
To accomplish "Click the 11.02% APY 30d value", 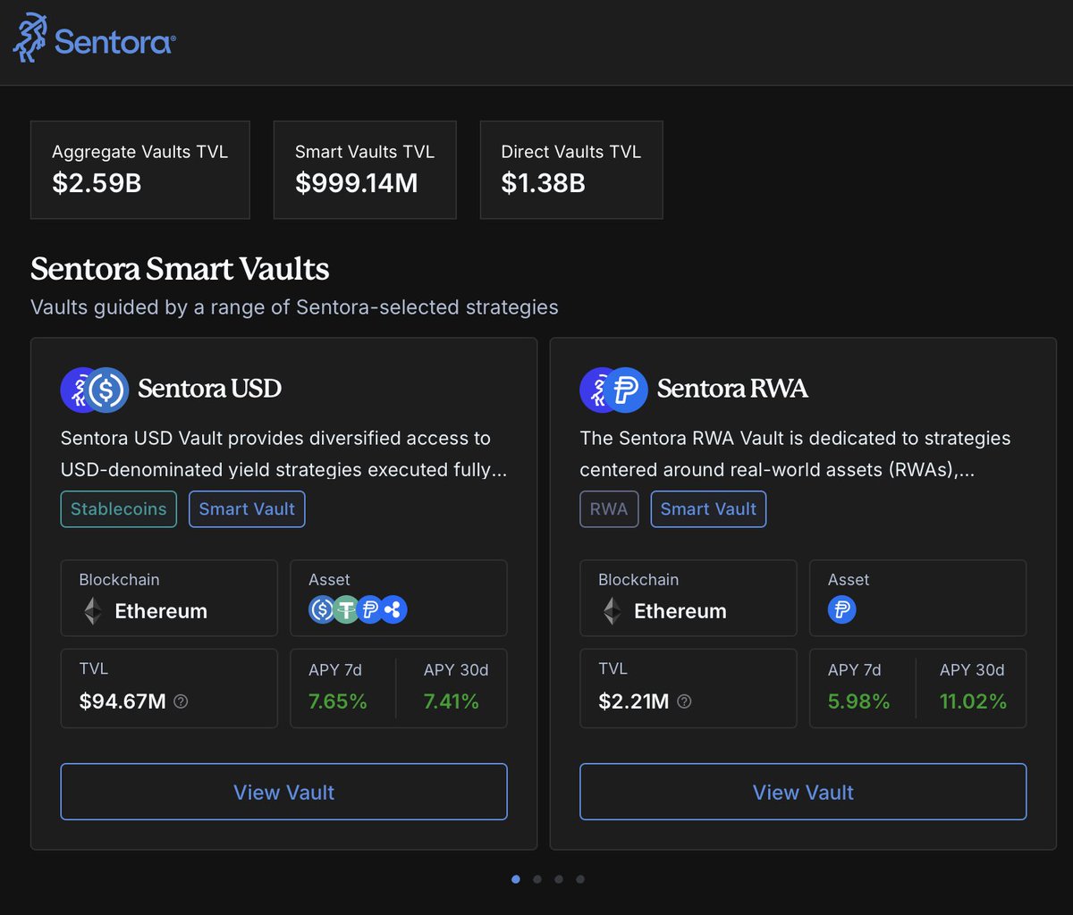I will (973, 701).
